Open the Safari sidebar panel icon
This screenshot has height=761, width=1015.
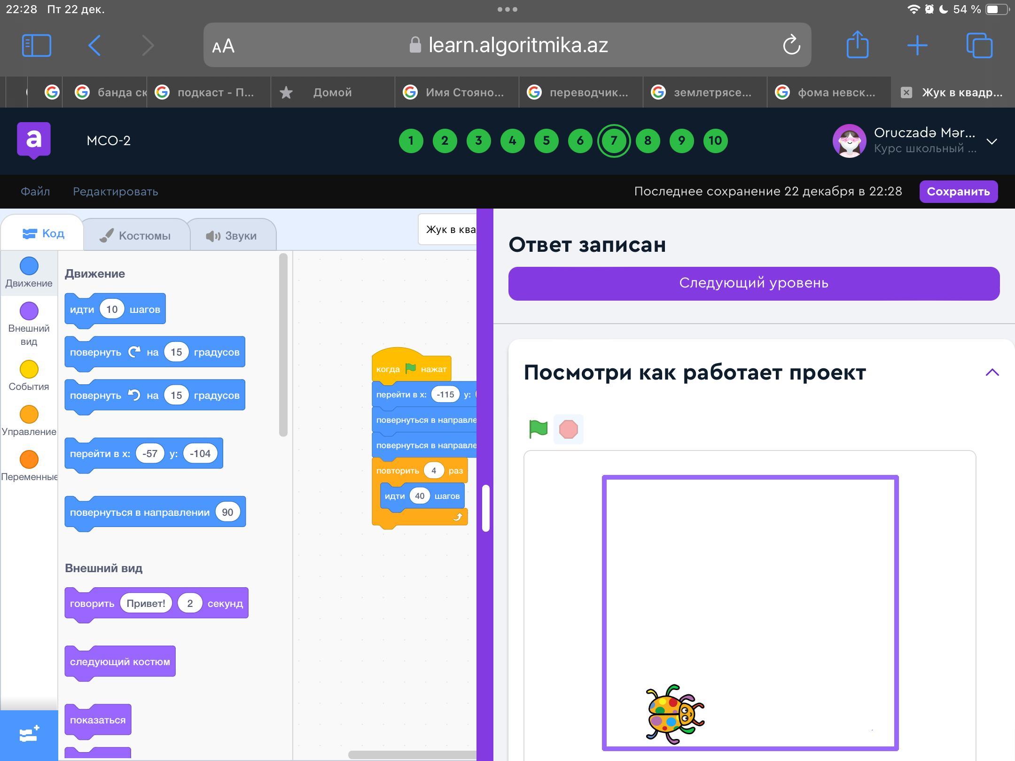tap(37, 46)
